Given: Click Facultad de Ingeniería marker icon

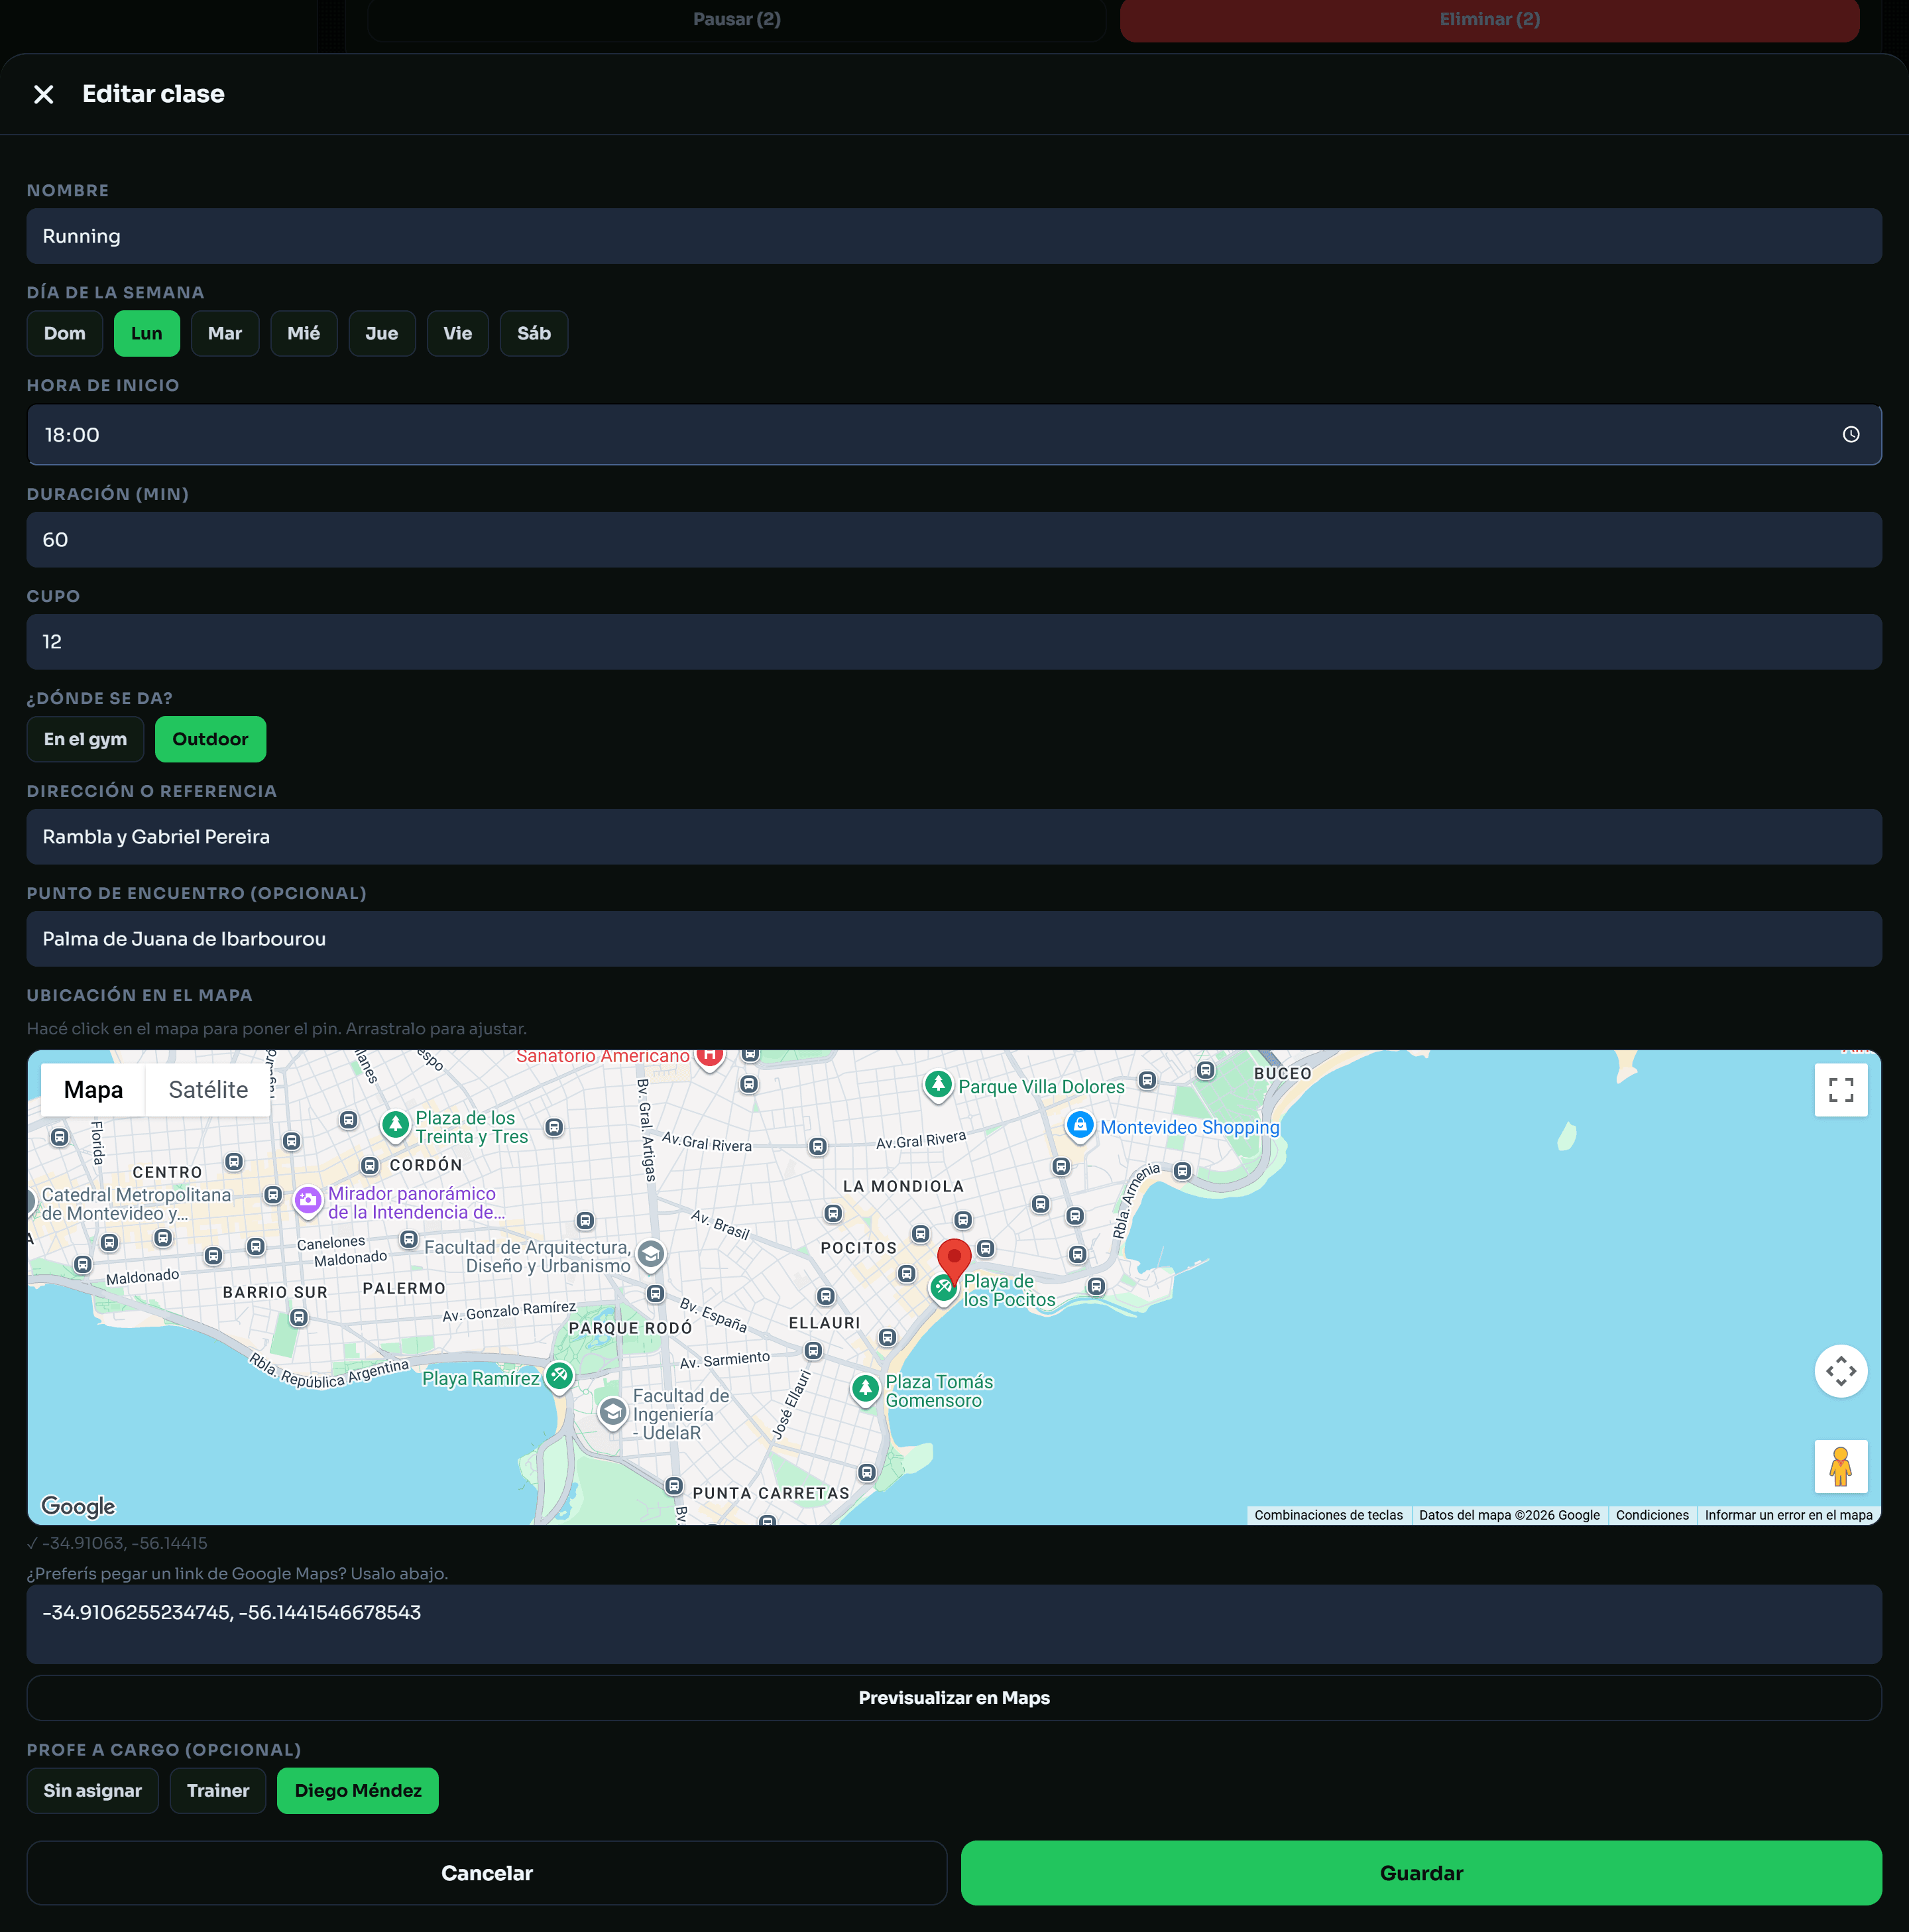Looking at the screenshot, I should [613, 1413].
